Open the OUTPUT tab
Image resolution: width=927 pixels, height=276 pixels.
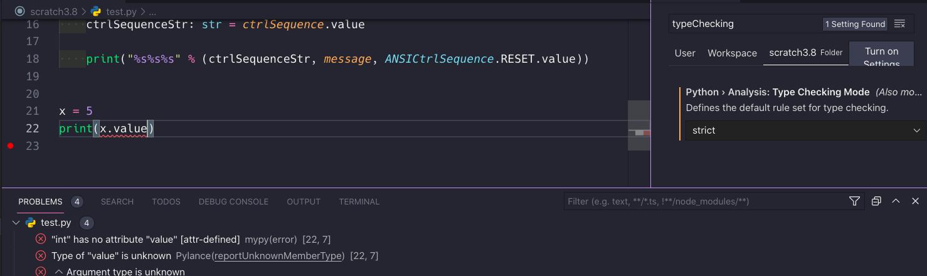tap(304, 201)
